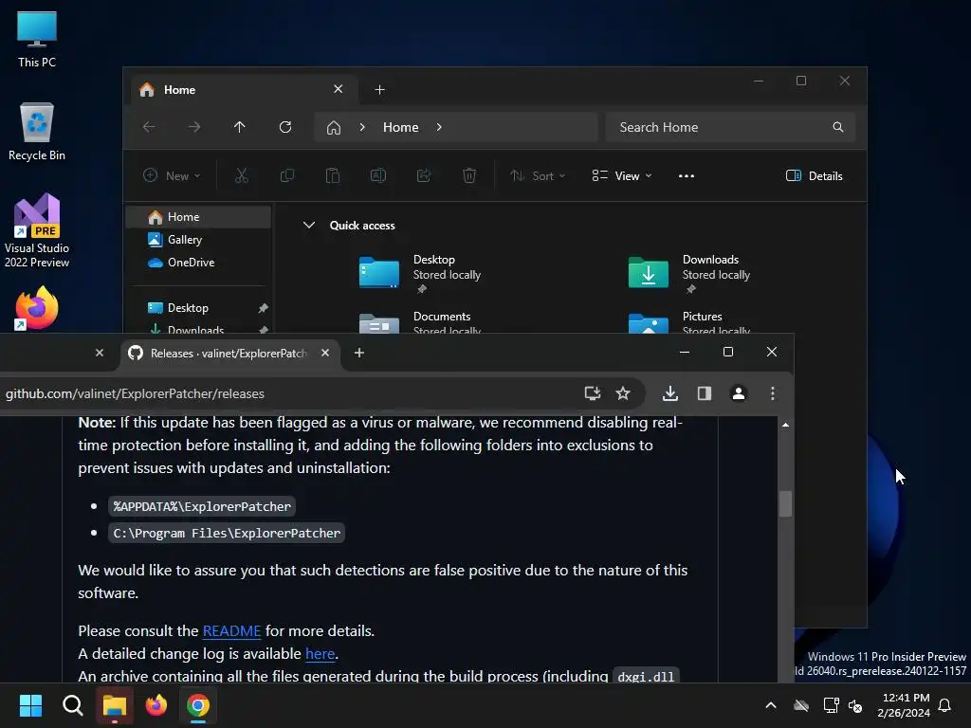The image size is (971, 728).
Task: Select Desktop in Explorer navigation pane
Action: [198, 308]
